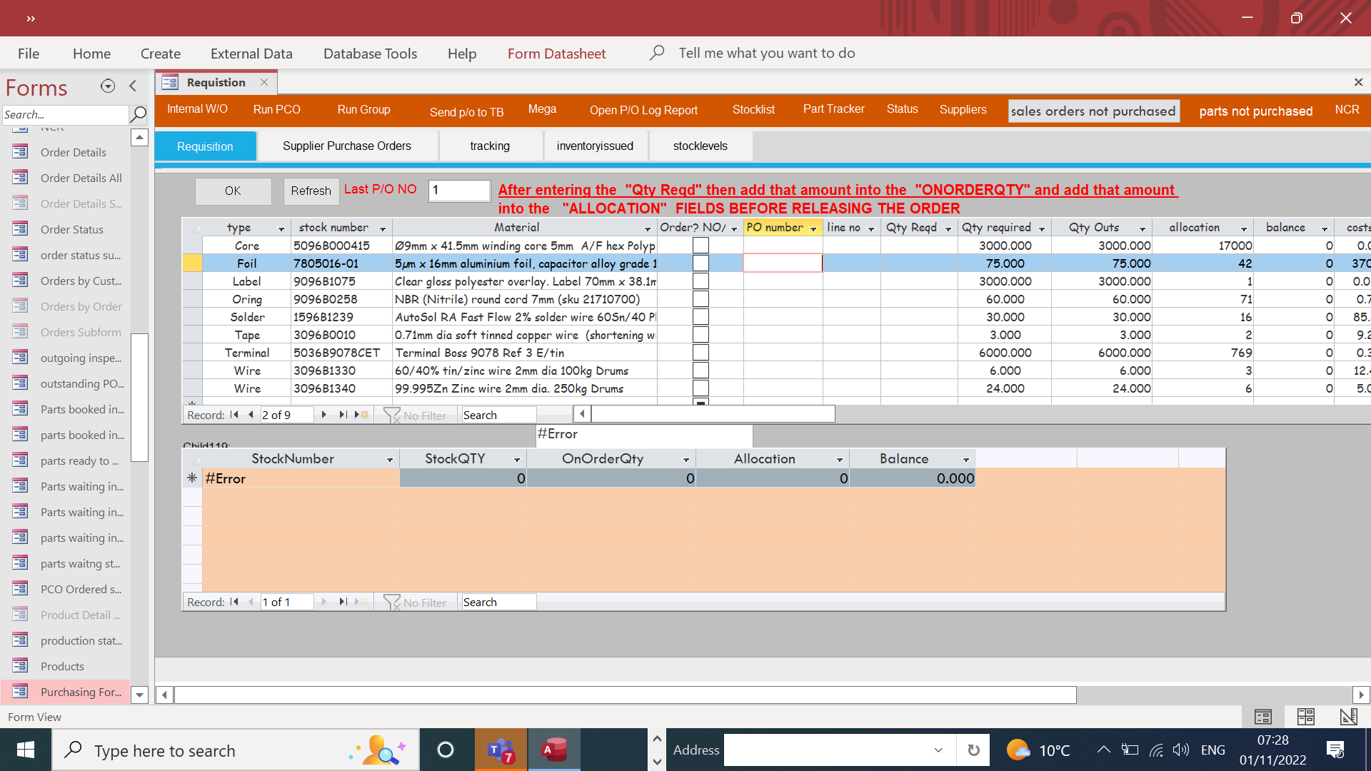Switch to Datasheet View icon in status bar
Viewport: 1371px width, 771px height.
tap(1306, 717)
